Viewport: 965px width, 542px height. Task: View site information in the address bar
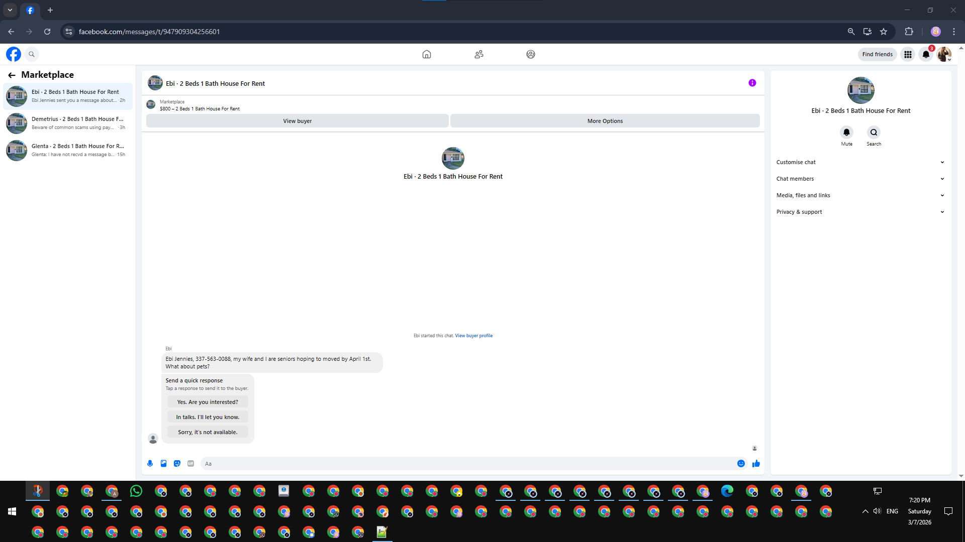pyautogui.click(x=69, y=32)
